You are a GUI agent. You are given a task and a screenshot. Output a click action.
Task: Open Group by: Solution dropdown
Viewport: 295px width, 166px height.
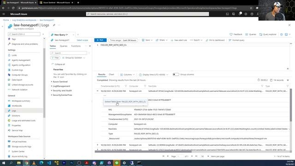74,58
